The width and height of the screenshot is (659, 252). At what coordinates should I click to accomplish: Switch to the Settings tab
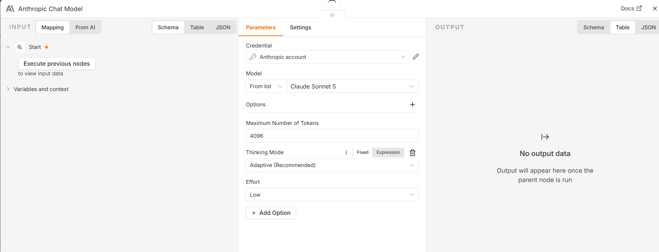pos(300,27)
